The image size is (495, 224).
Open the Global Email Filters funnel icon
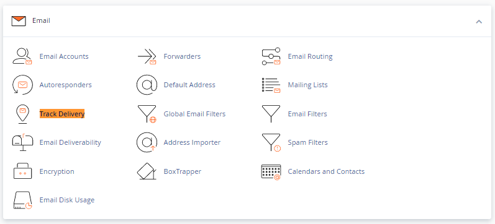pyautogui.click(x=147, y=114)
